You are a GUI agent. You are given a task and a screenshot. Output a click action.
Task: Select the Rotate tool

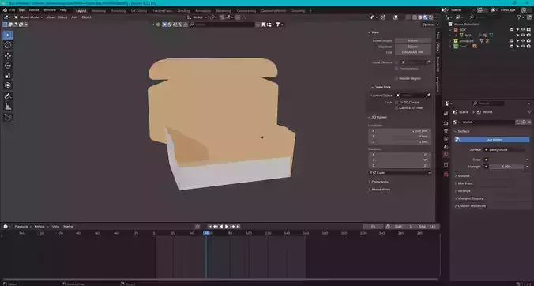[8, 66]
